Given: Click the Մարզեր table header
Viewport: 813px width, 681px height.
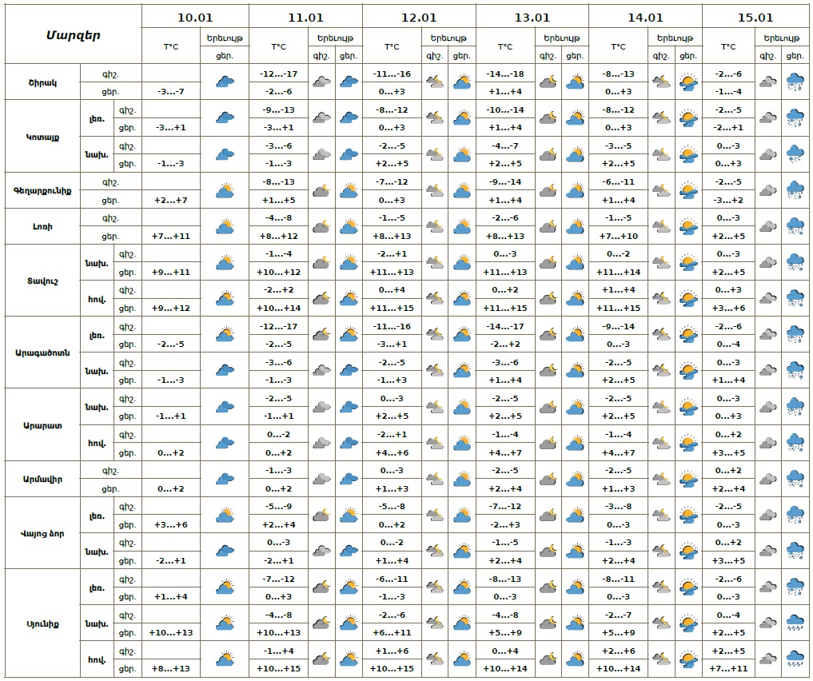Looking at the screenshot, I should (73, 34).
